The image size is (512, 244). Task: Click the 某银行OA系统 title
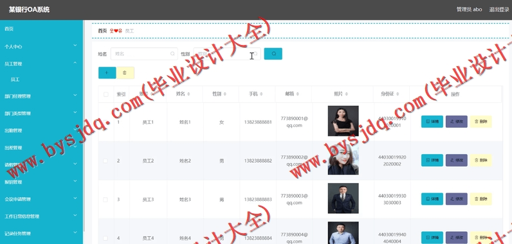click(x=29, y=10)
